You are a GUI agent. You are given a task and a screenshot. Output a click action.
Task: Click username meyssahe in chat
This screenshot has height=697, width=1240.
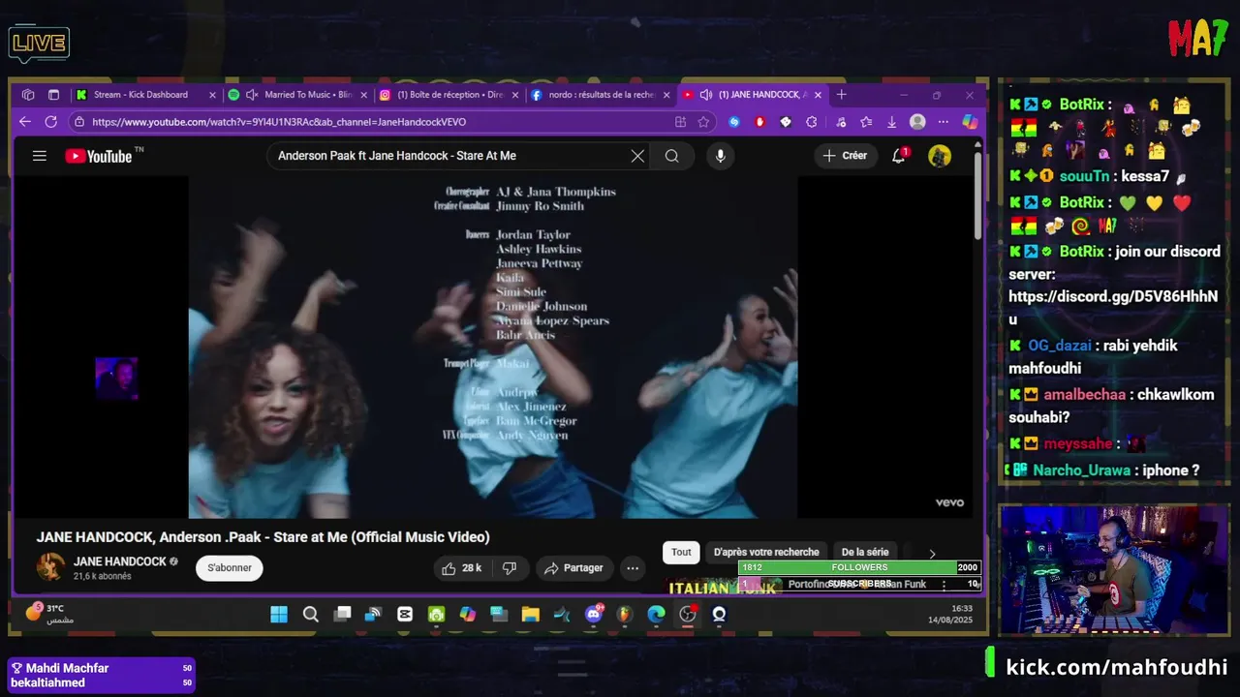coord(1077,444)
